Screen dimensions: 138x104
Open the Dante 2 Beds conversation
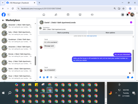tap(18, 70)
